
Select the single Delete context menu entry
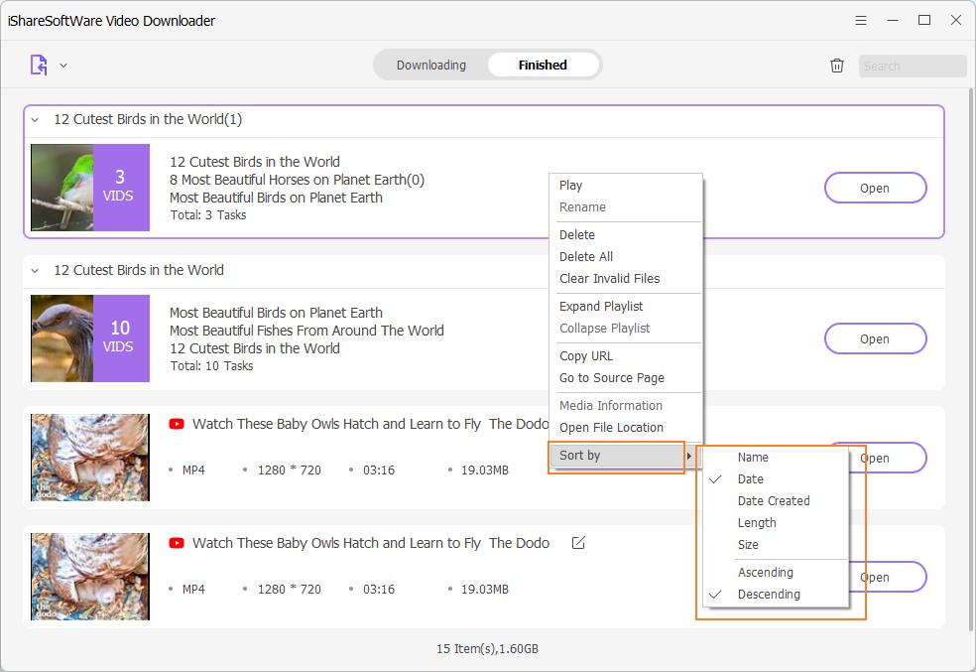[626, 235]
